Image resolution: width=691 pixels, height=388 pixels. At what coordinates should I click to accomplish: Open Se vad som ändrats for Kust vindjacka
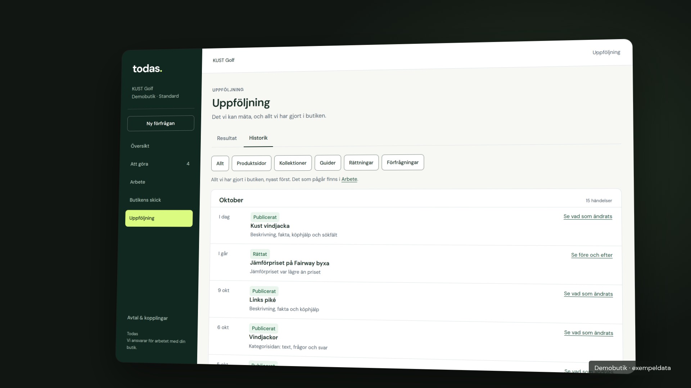pyautogui.click(x=588, y=216)
